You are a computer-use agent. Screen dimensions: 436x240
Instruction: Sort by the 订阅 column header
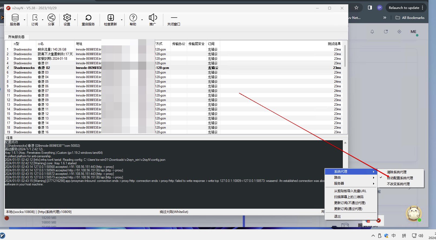tap(213, 44)
